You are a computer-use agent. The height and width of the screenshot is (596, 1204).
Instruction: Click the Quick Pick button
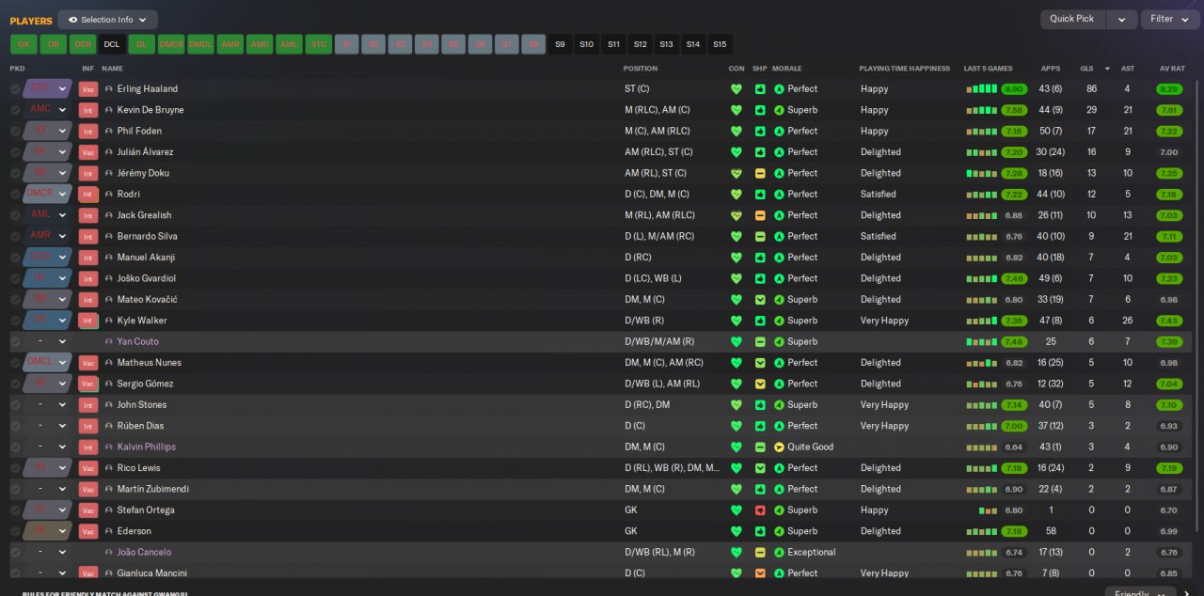[1072, 20]
